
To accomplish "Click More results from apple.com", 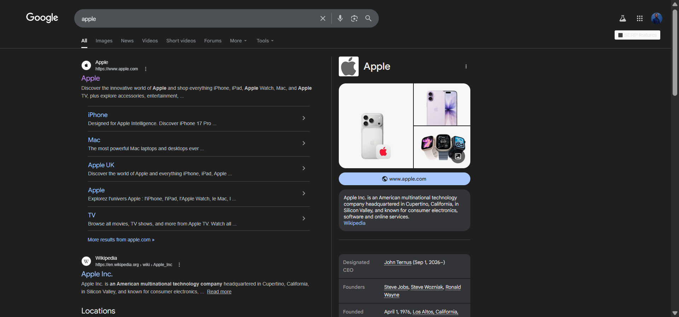I will [121, 240].
